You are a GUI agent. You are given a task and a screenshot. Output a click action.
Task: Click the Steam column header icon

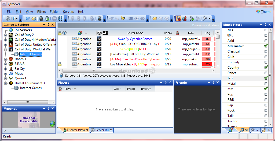pyautogui.click(x=105, y=33)
